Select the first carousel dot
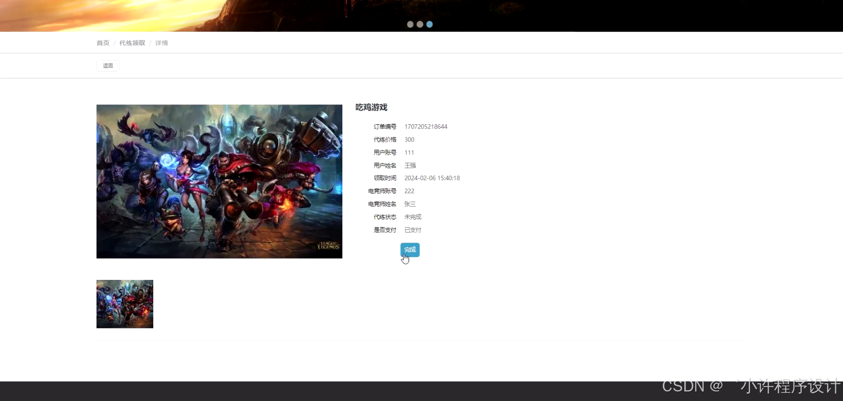Image resolution: width=843 pixels, height=401 pixels. (410, 24)
